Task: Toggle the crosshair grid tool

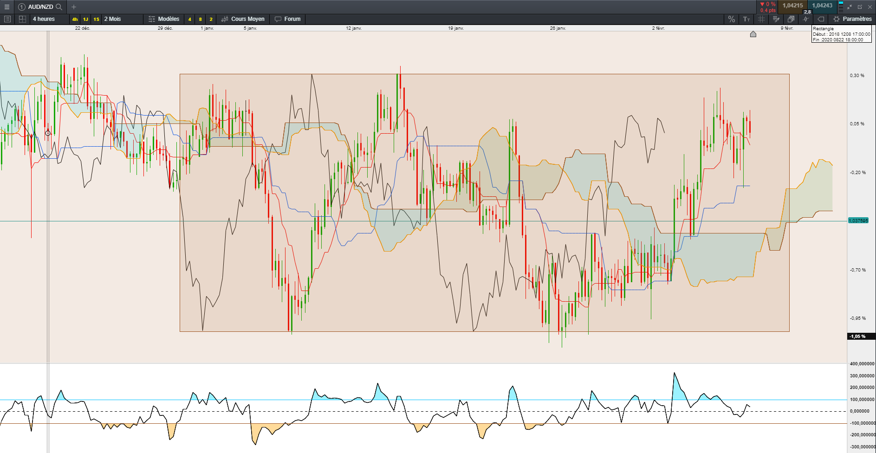Action: 761,19
